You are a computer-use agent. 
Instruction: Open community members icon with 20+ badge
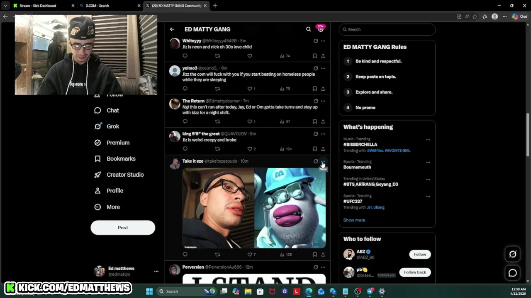(x=321, y=29)
